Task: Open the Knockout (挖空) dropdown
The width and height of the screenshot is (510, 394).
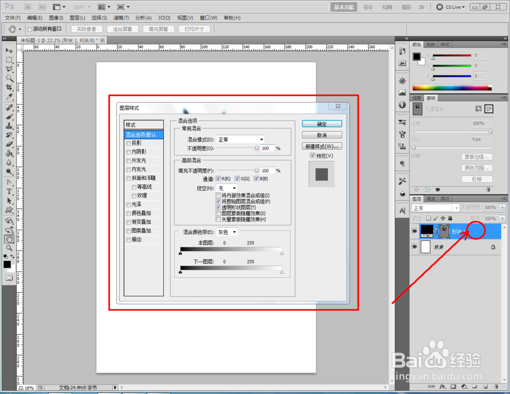Action: [227, 188]
